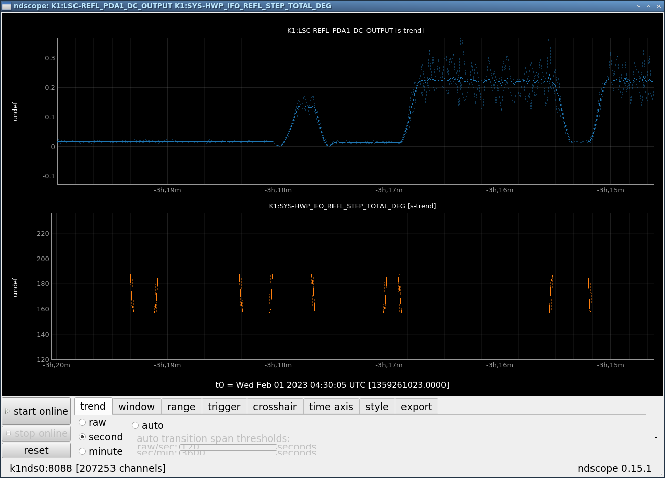Click the title bar dropdown arrow icon
The width and height of the screenshot is (665, 478).
[x=639, y=6]
